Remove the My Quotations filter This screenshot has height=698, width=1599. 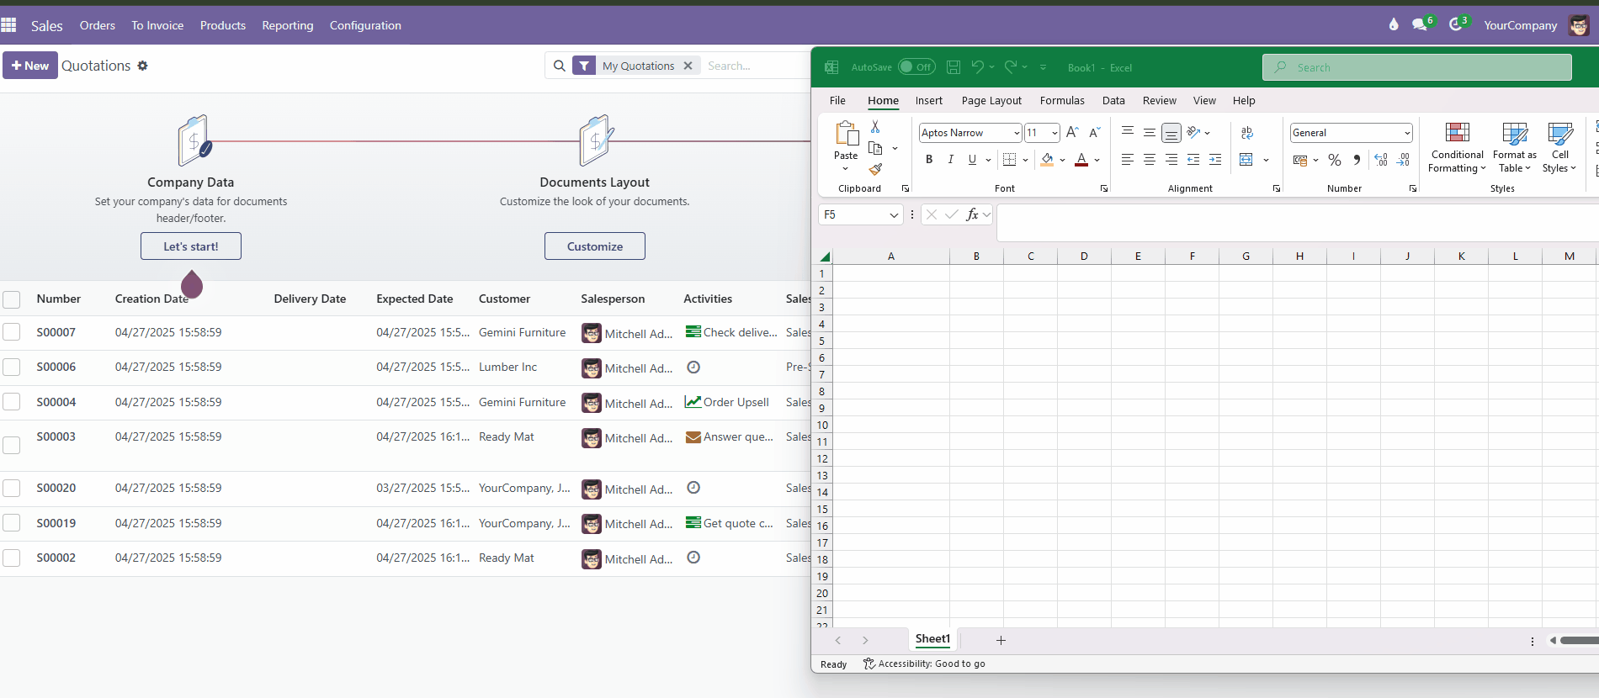point(688,66)
